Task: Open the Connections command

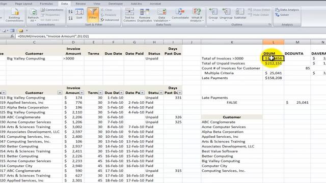Action: 52,10
